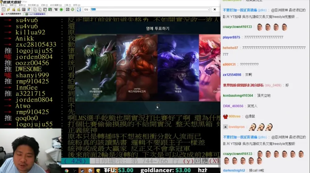Screen dimensions: 310x173
Task: Click the second lightning reconnect icon
Action: [x=13, y=10]
